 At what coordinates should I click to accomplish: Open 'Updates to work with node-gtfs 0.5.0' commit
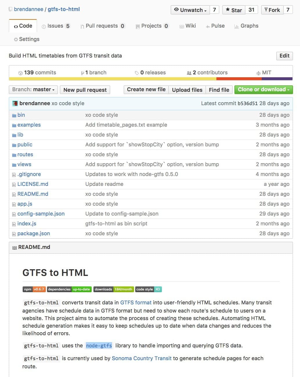click(x=132, y=174)
